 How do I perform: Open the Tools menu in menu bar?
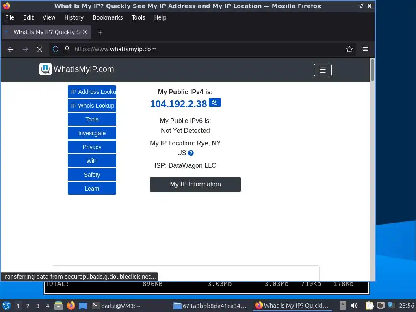click(139, 17)
